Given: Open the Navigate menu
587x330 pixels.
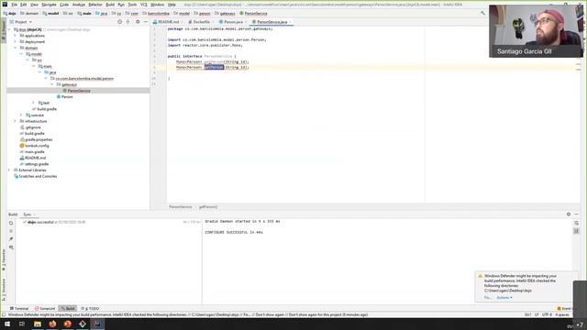Looking at the screenshot, I should click(49, 5).
